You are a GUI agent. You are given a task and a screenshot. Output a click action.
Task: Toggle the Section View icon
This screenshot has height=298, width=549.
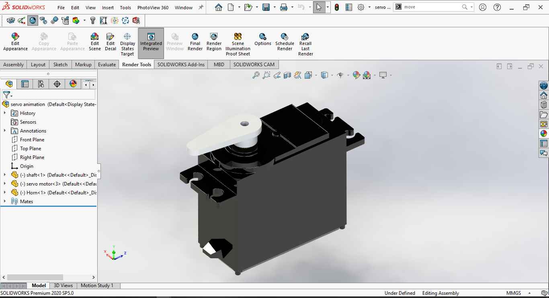pos(287,75)
